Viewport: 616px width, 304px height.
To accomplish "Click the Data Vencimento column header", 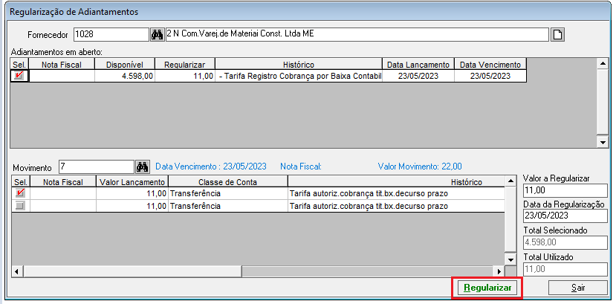I will click(490, 65).
